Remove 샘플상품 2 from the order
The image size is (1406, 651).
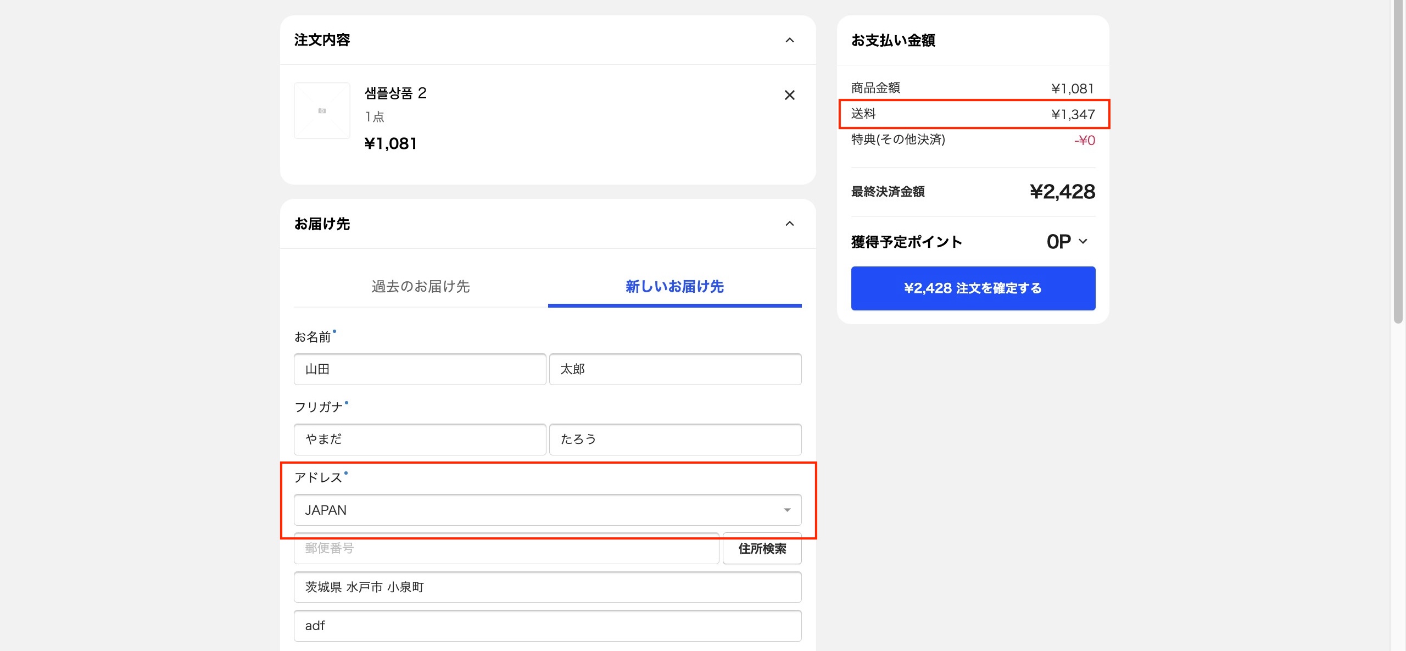(x=789, y=95)
